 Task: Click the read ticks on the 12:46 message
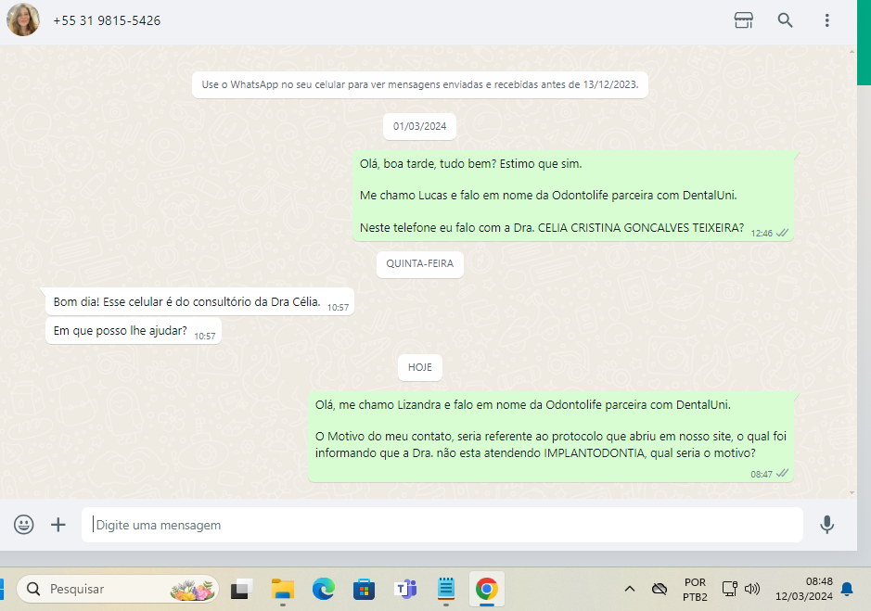point(782,233)
